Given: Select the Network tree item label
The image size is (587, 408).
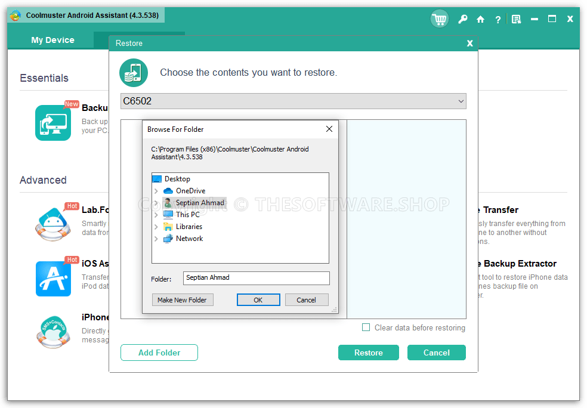Looking at the screenshot, I should click(x=190, y=239).
